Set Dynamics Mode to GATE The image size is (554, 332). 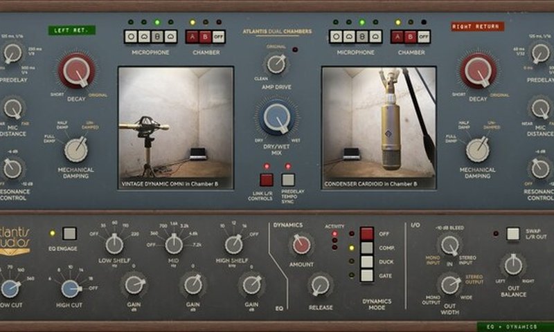pos(367,275)
